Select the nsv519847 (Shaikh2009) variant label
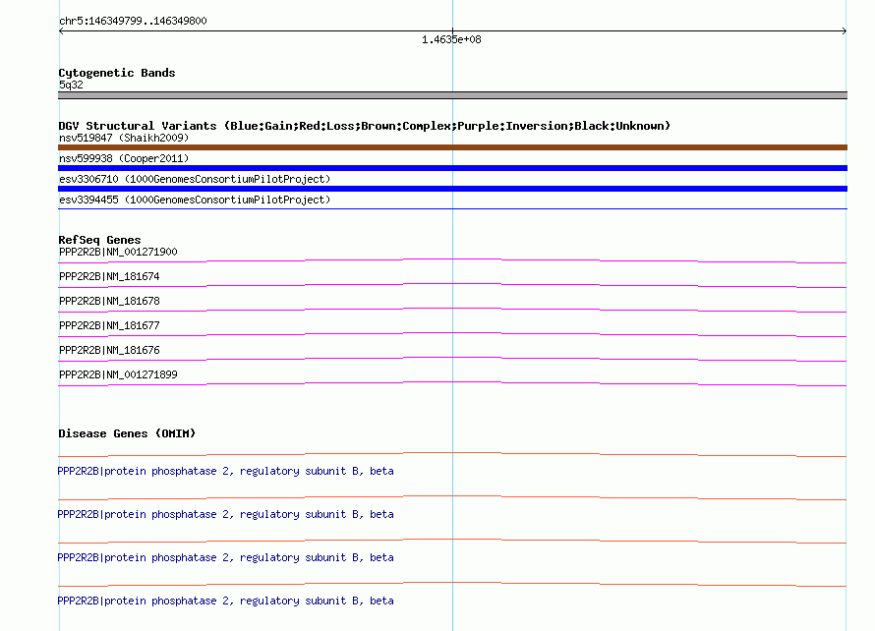 coord(124,138)
